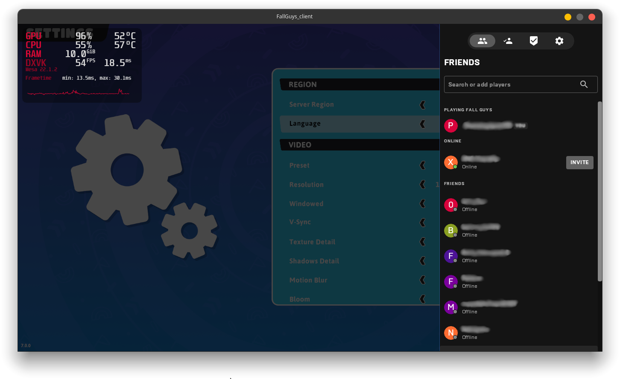This screenshot has width=620, height=379.
Task: Select the Texture Detail setting label
Action: (x=312, y=242)
